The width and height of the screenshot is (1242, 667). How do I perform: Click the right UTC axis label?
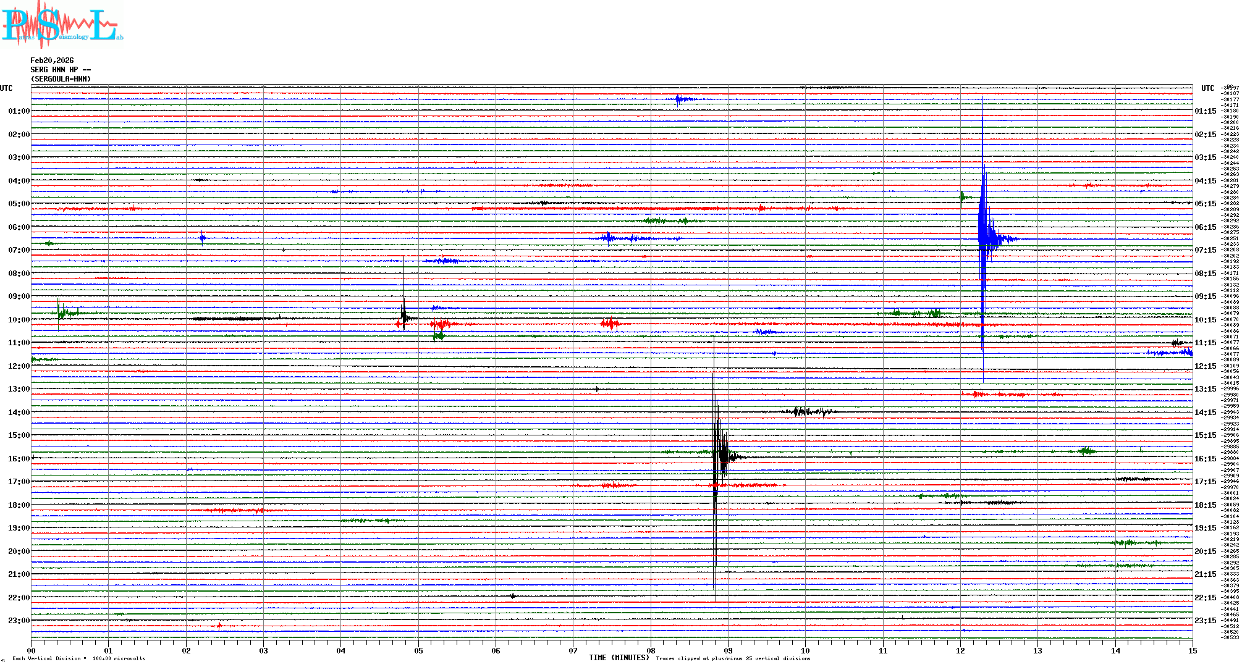1207,88
